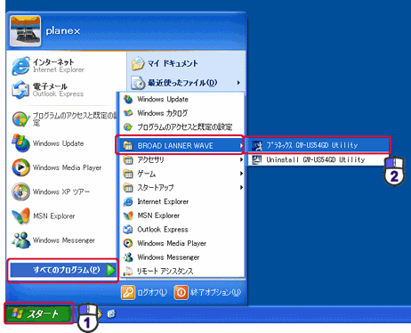Viewport: 411px width, 333px height.
Task: Click プラネックス GW-US54GD Utility icon
Action: click(257, 145)
